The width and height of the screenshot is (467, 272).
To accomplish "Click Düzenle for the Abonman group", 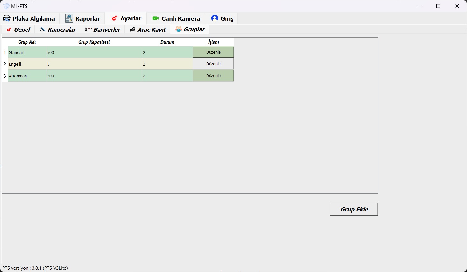I will [213, 75].
